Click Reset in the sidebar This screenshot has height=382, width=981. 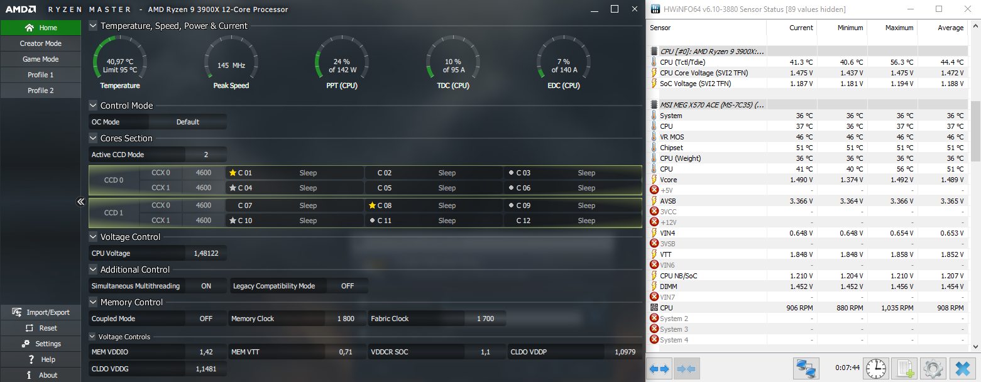40,328
